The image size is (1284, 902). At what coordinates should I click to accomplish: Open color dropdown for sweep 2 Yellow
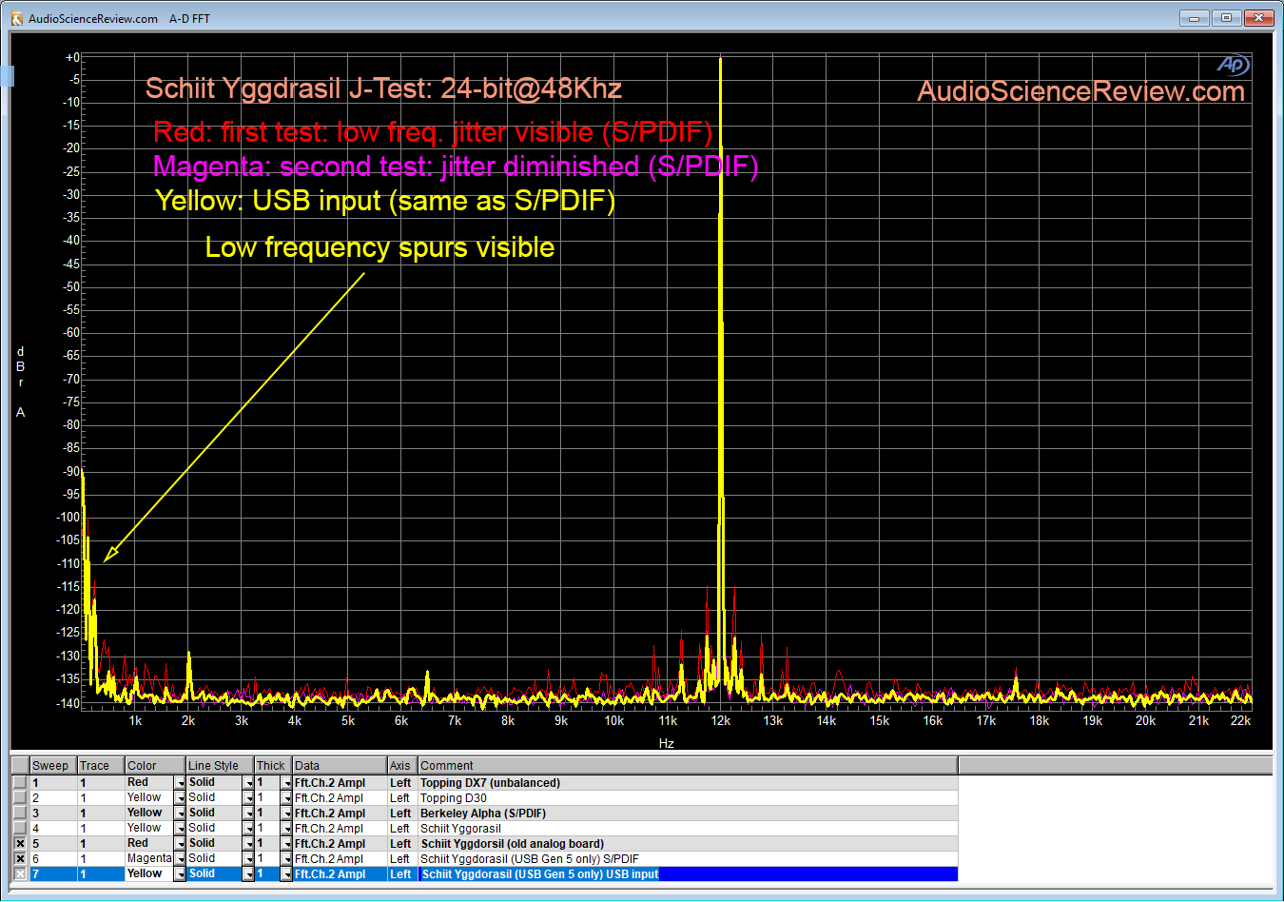pos(180,798)
